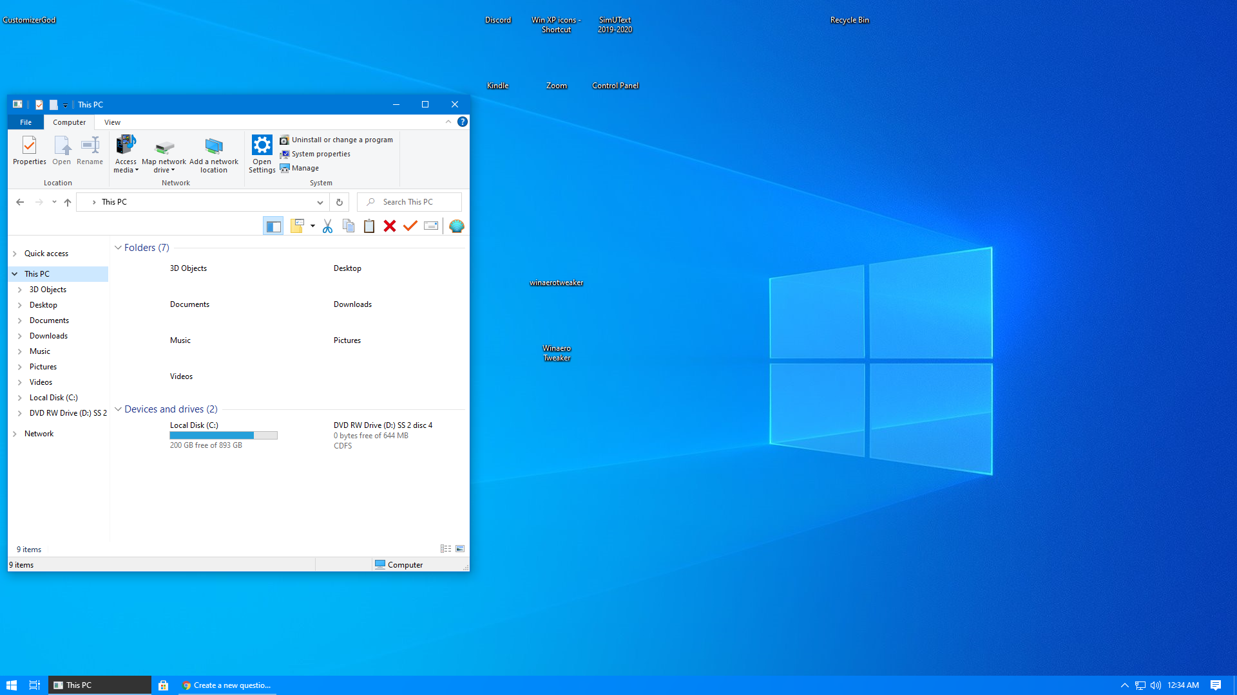1237x695 pixels.
Task: Collapse the Devices and drives section
Action: click(118, 409)
